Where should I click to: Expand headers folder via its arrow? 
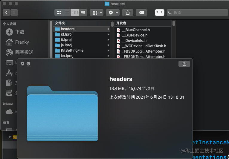tap(108, 29)
